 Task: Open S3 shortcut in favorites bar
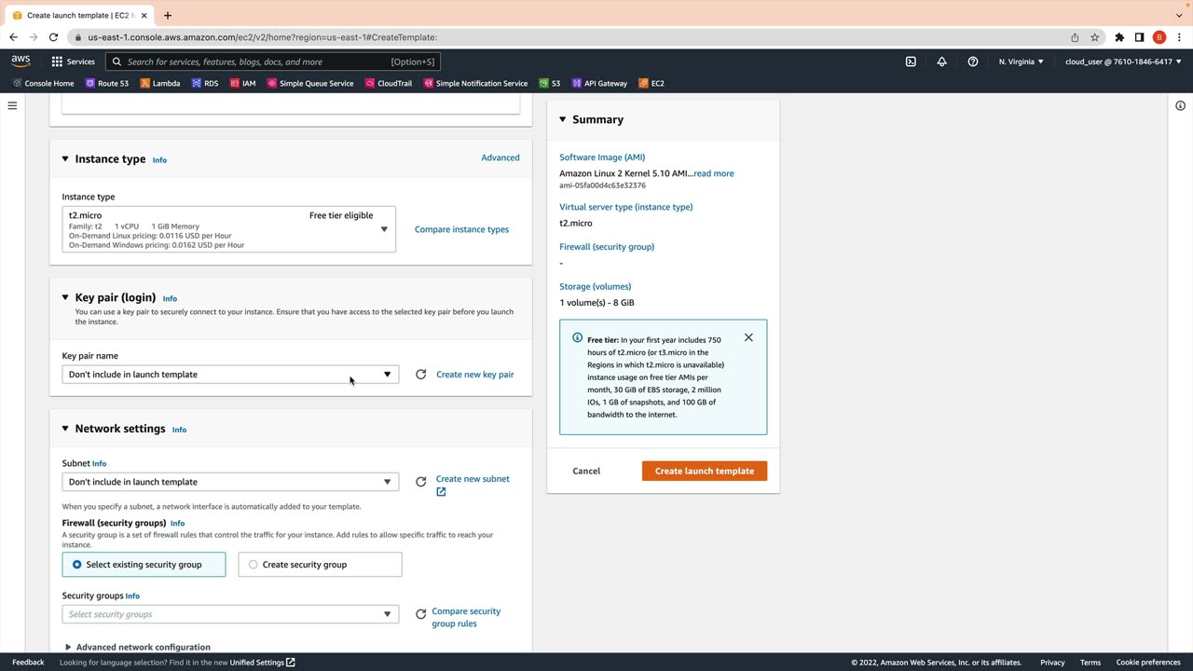[549, 83]
